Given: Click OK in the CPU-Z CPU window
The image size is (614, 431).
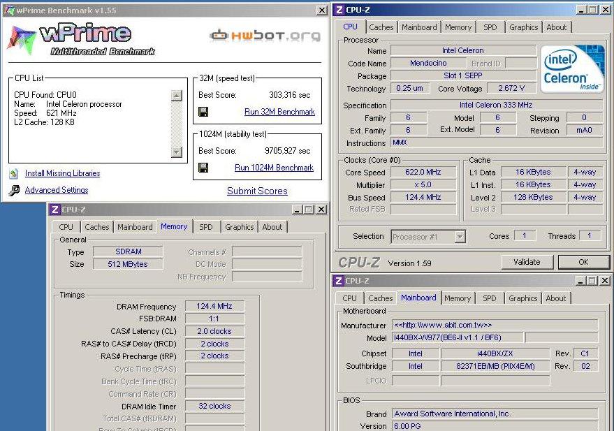Looking at the screenshot, I should [x=583, y=262].
